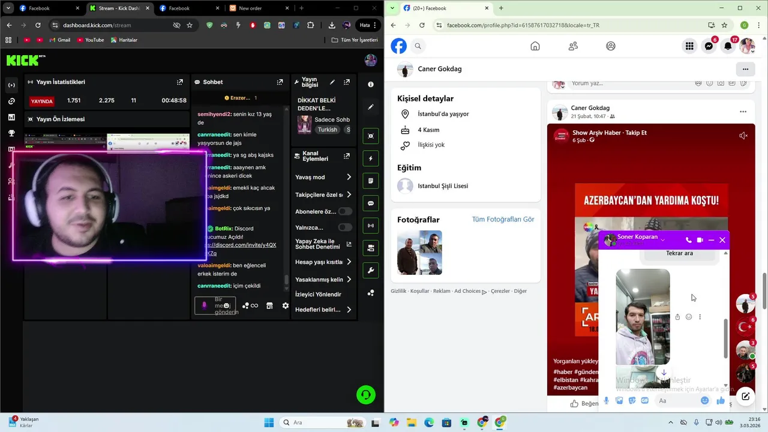Viewport: 768px width, 432px height.
Task: Edit stream info with the pencil icon in Yayın bilgisi
Action: [332, 82]
